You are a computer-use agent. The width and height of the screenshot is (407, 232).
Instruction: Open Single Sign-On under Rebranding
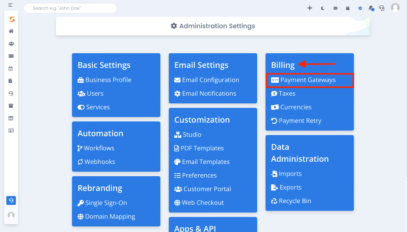pyautogui.click(x=102, y=203)
